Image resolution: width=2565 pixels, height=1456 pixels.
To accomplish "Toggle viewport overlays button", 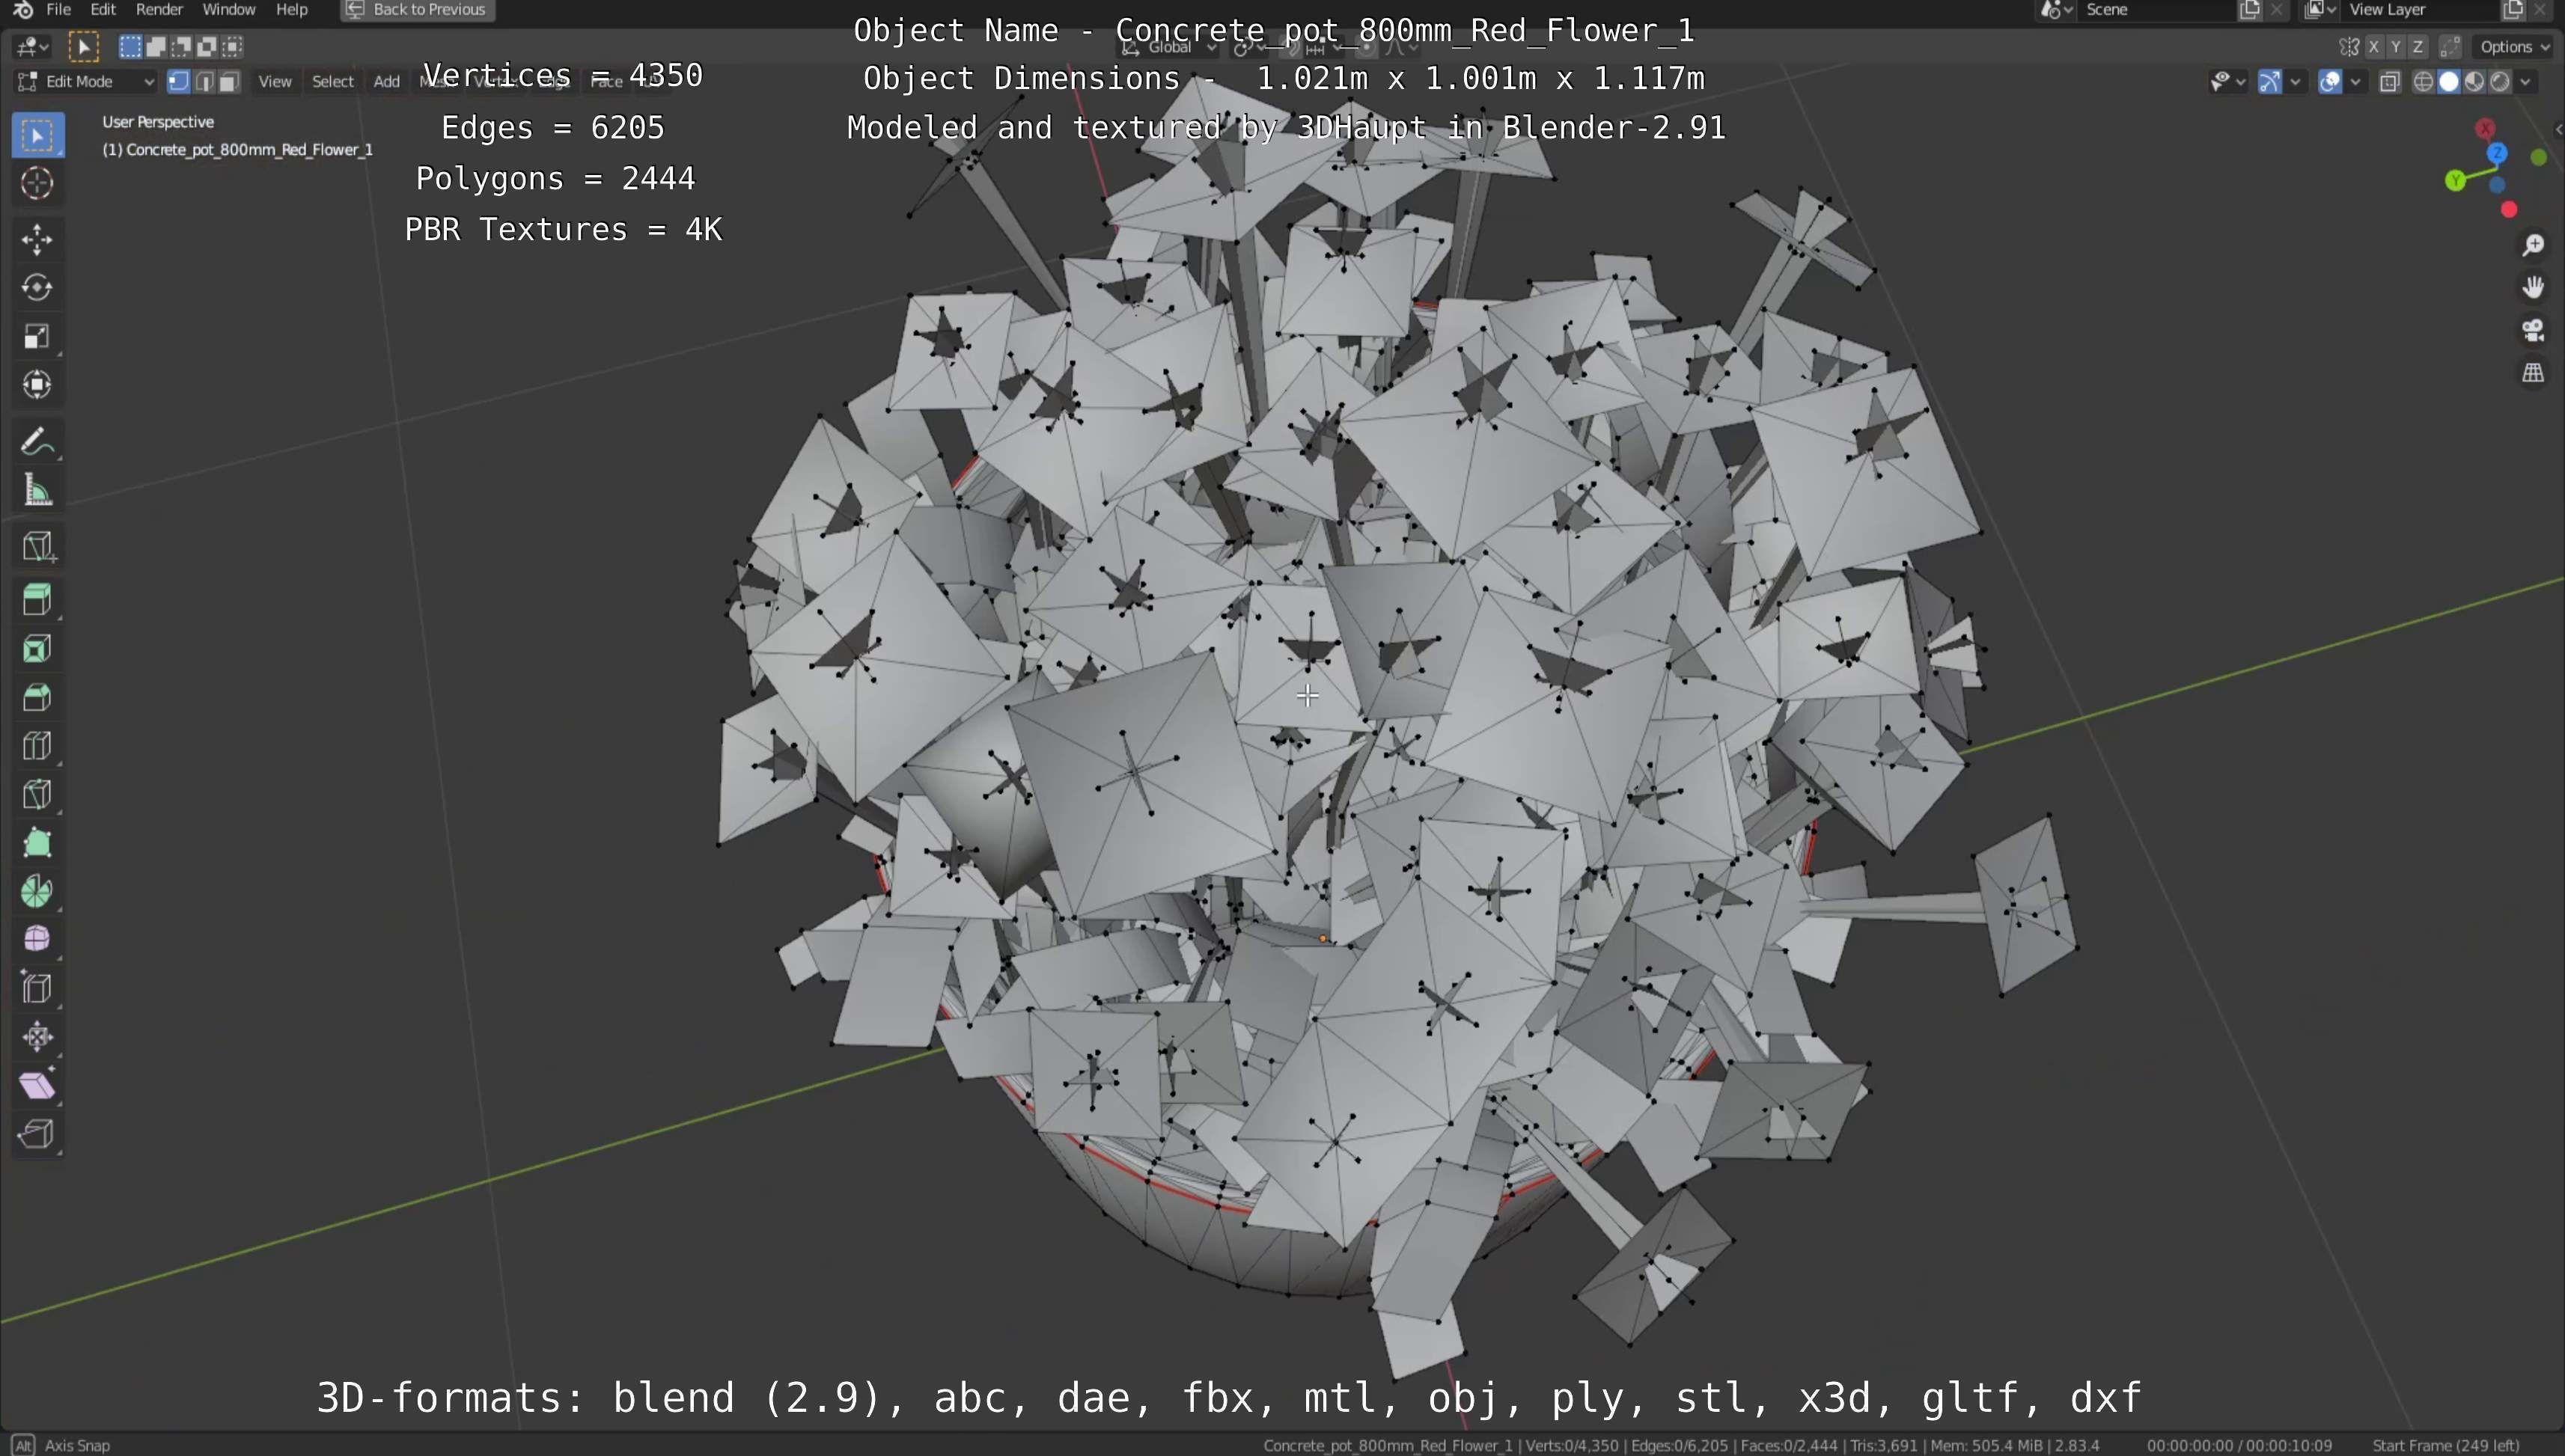I will pos(2330,82).
